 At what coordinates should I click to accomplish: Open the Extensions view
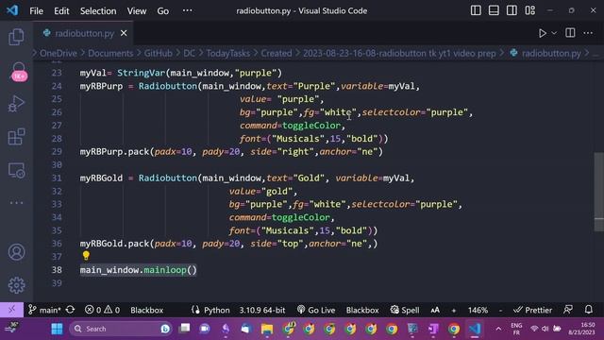16,137
